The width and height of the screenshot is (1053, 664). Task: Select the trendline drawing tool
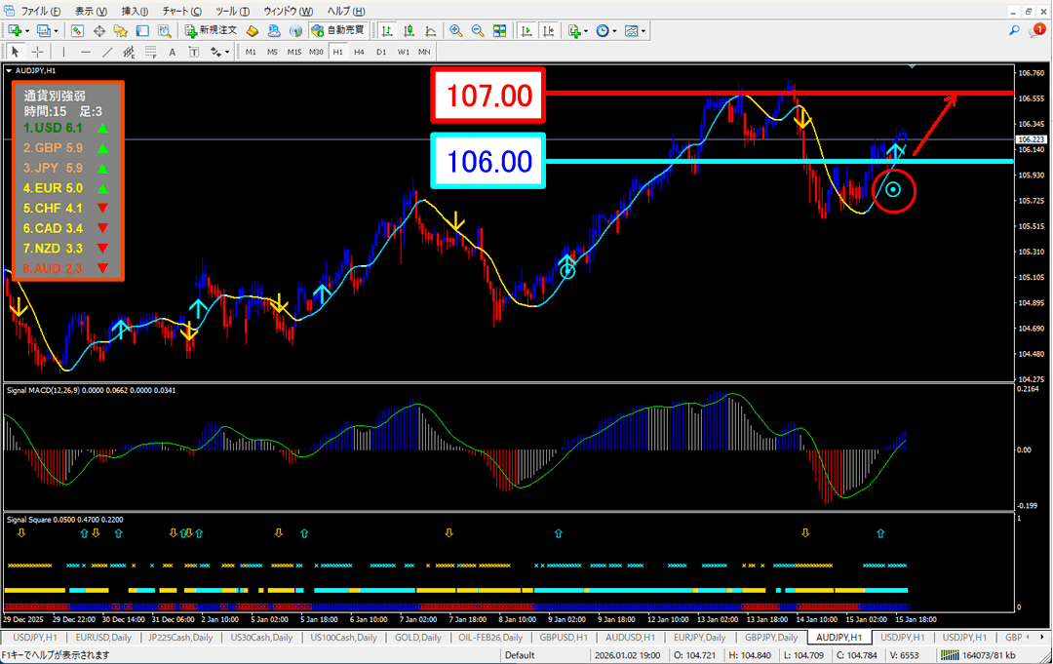point(108,52)
